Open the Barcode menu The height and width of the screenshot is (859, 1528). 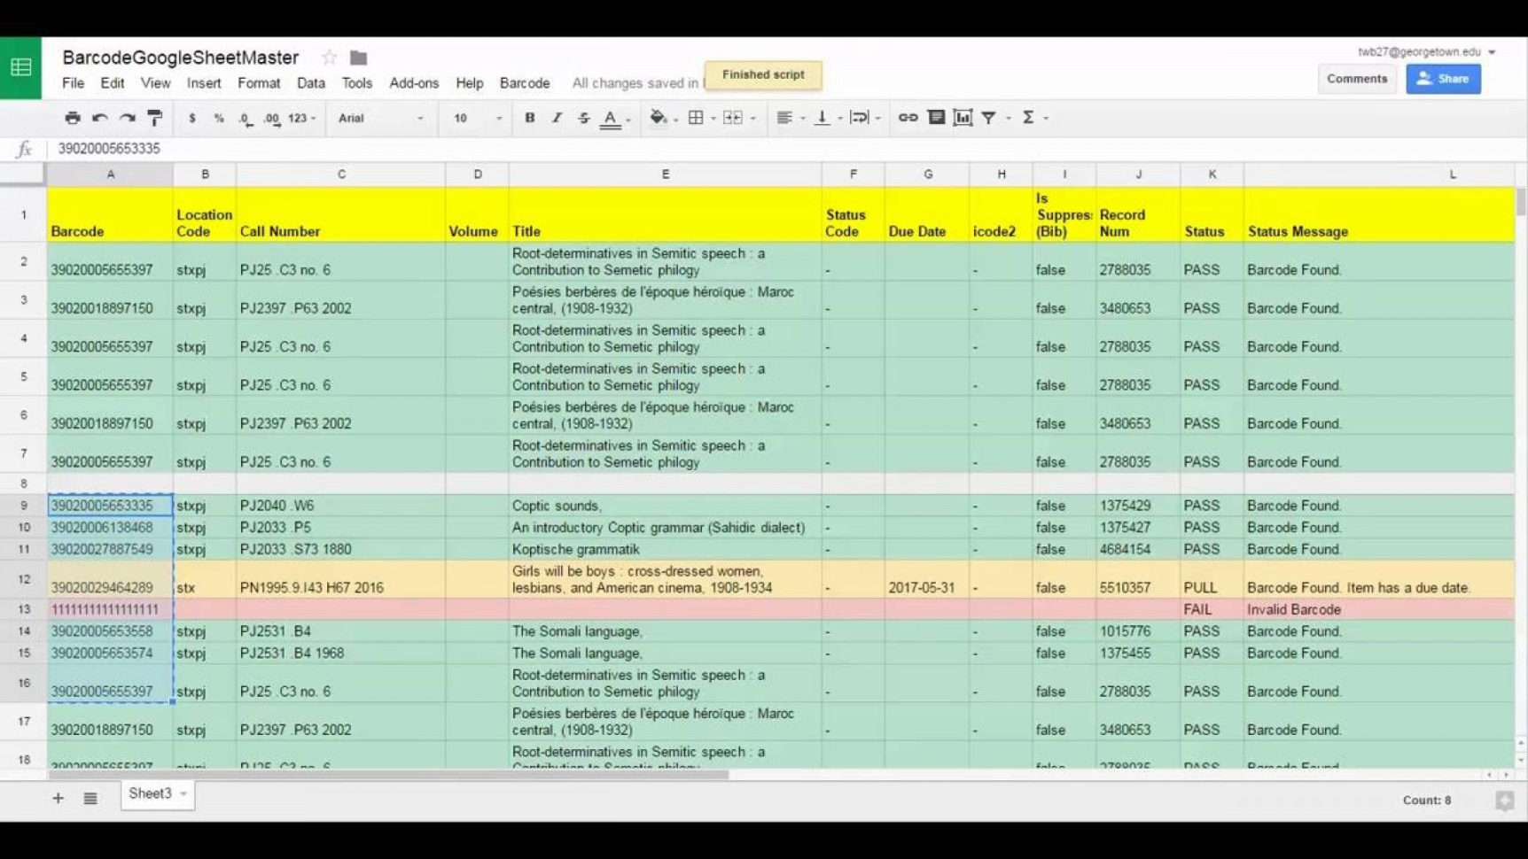tap(525, 83)
